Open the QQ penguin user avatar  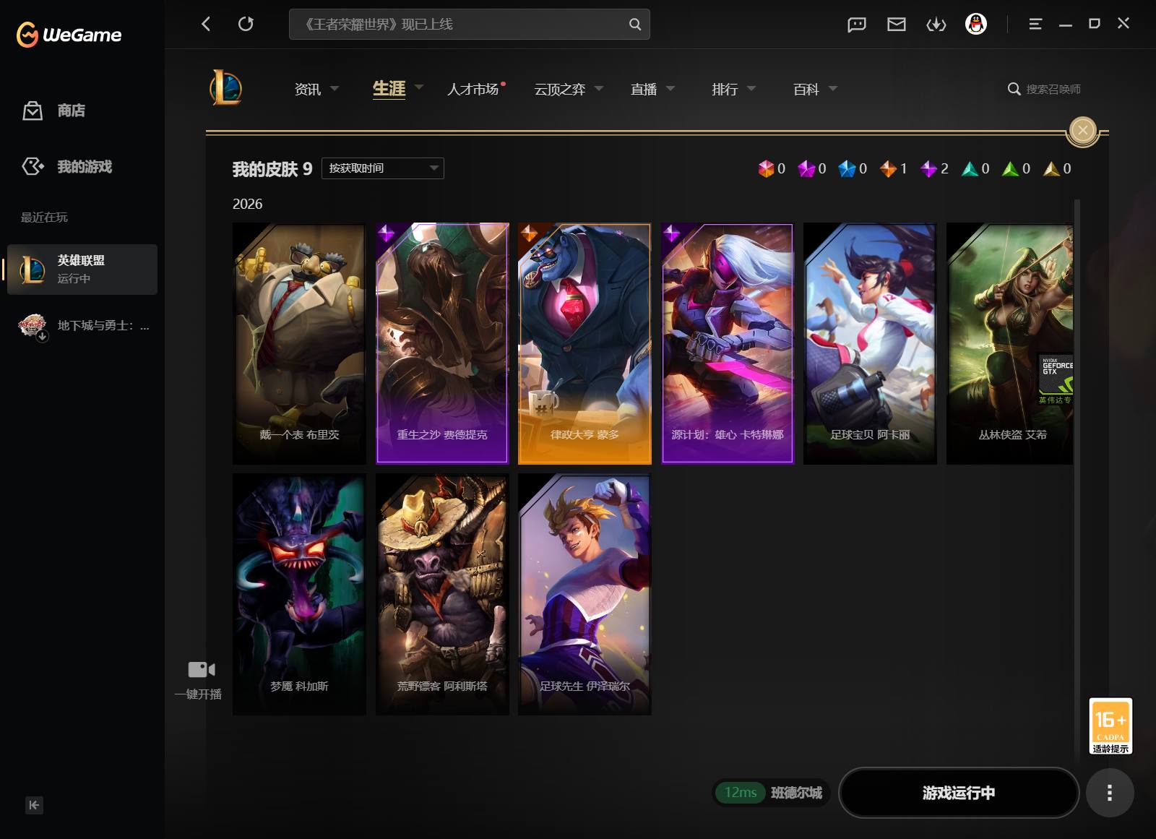point(976,24)
